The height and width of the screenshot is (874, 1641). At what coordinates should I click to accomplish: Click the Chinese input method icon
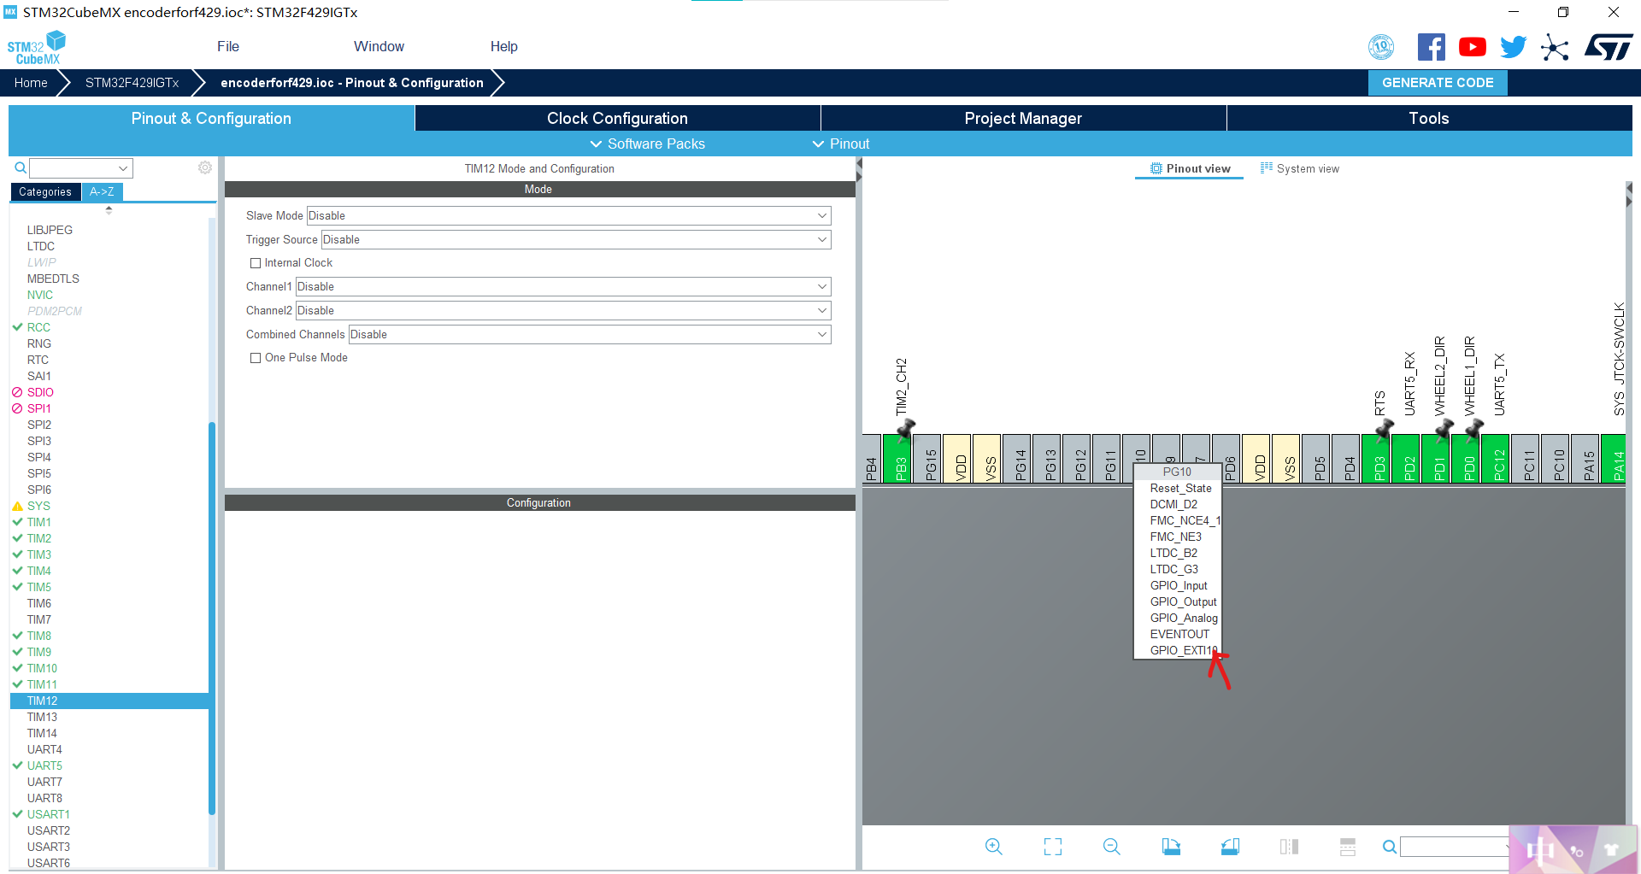[x=1539, y=850]
